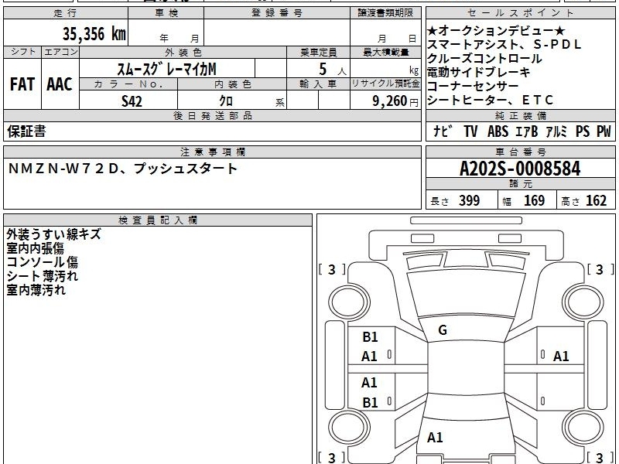
Task: Click the PW equipment item
Action: click(x=604, y=131)
